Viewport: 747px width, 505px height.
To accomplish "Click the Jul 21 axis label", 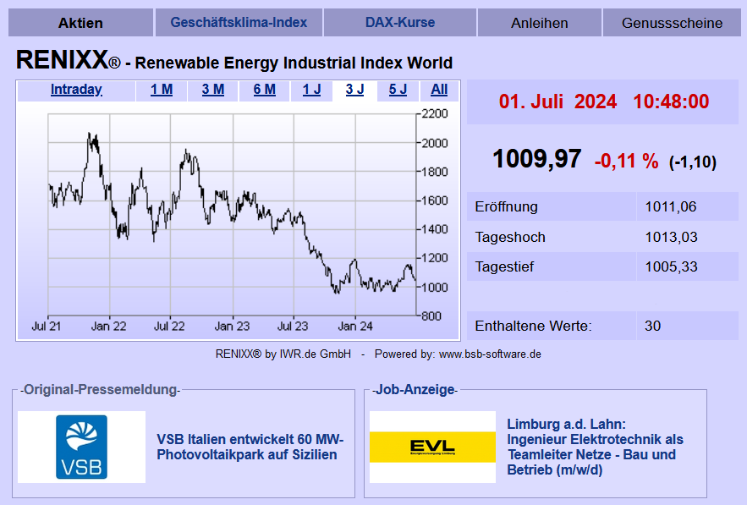I will (47, 327).
